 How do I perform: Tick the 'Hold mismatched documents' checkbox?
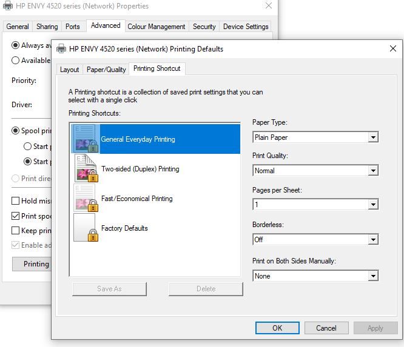[x=15, y=200]
